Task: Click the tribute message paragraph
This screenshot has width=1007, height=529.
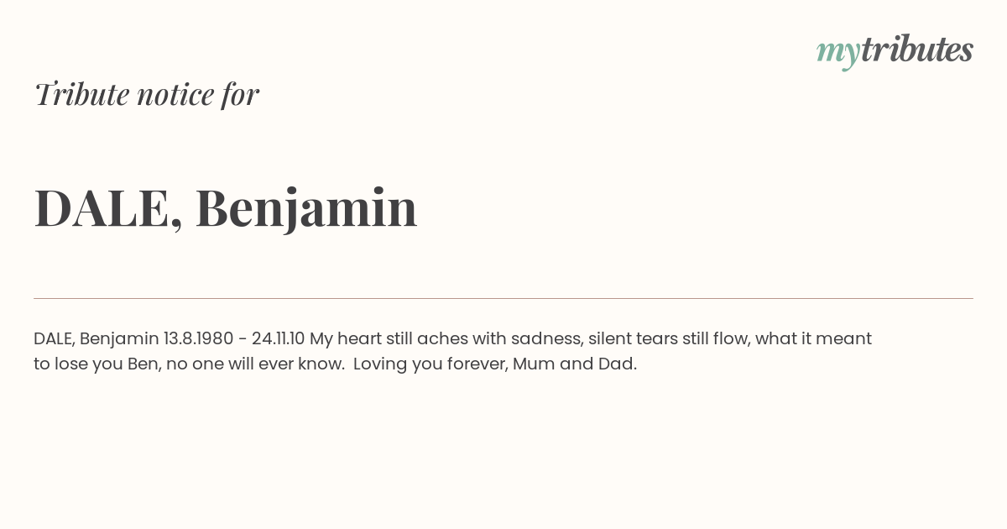Action: (x=453, y=351)
